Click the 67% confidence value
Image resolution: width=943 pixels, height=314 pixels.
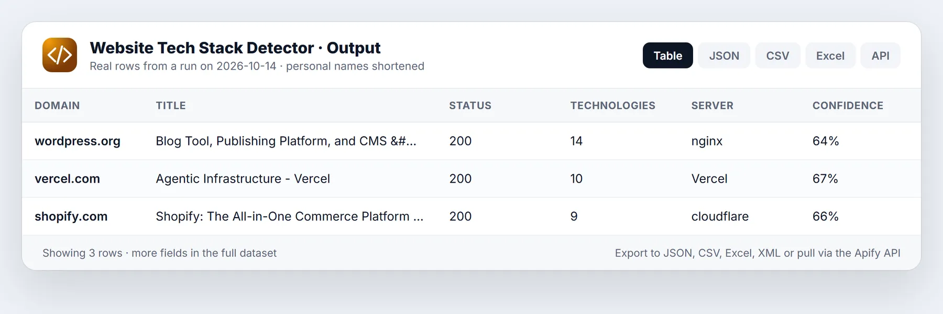click(x=825, y=178)
